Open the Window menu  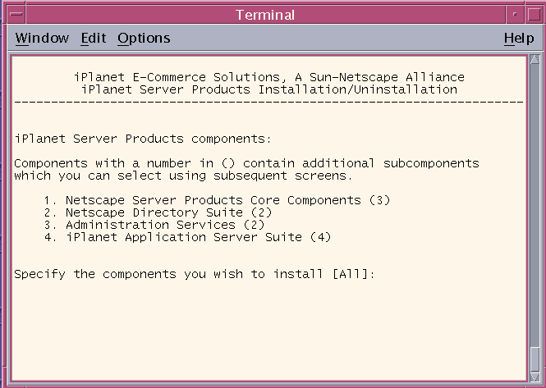tap(42, 38)
